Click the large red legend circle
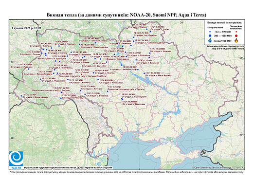The width and height of the screenshot is (253, 179). [x=236, y=36]
